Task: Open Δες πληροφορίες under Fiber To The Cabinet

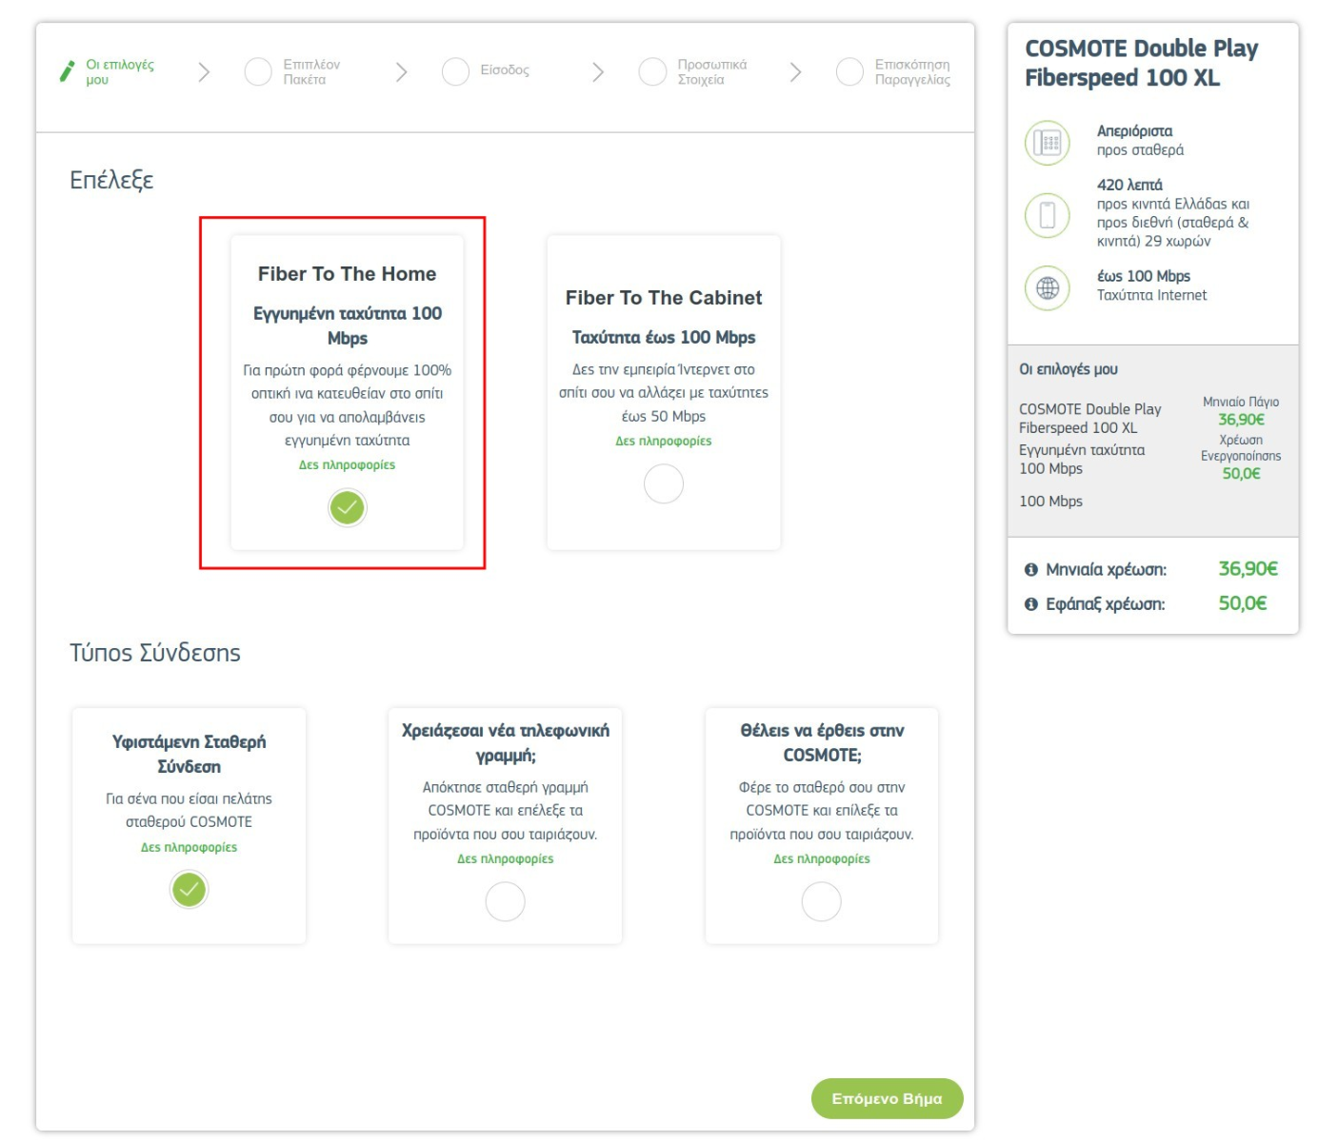Action: [x=663, y=442]
